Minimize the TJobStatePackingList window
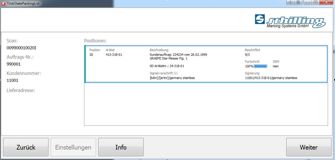 (x=308, y=3)
